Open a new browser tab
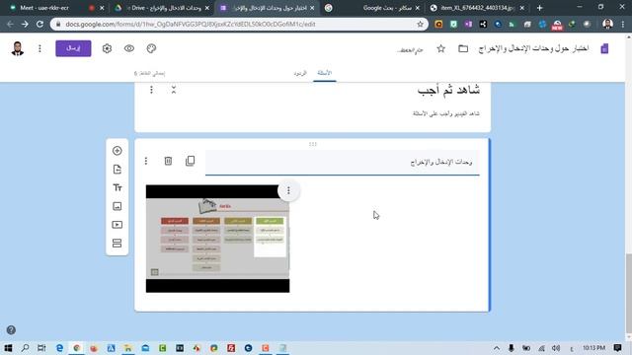 tap(540, 8)
